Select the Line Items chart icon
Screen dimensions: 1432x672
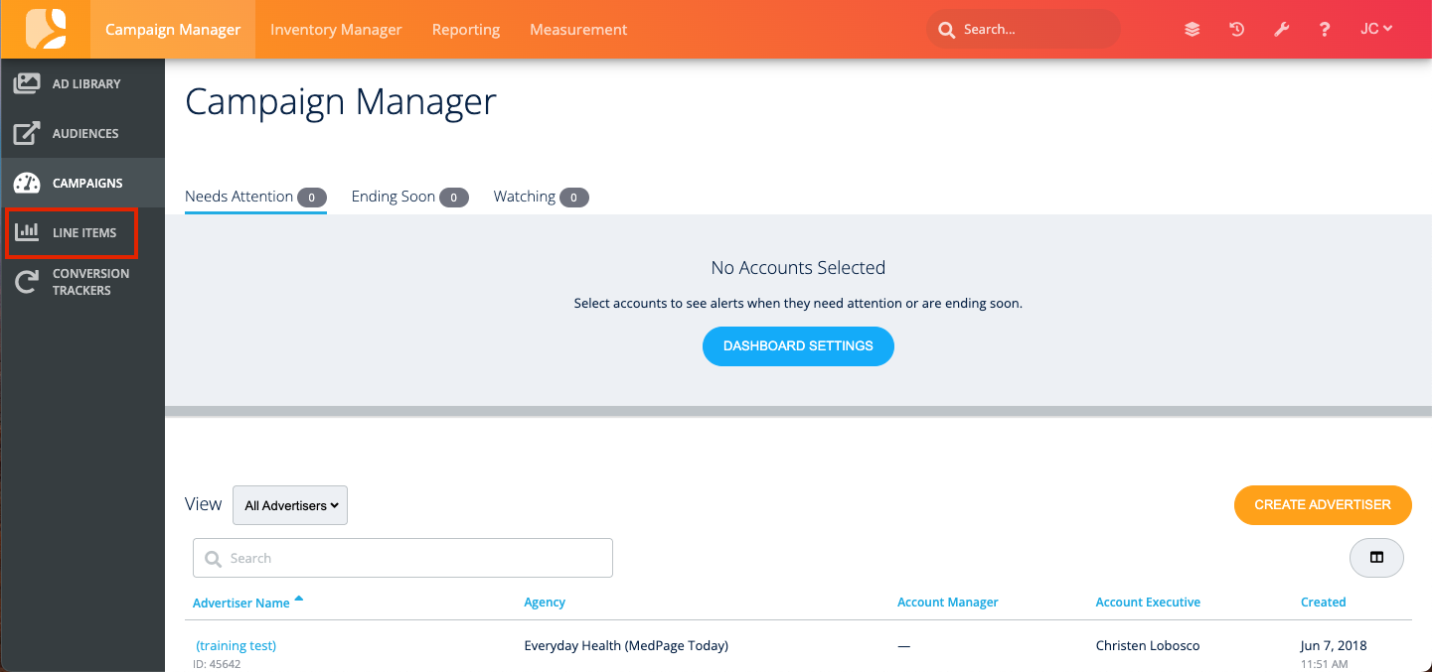(x=27, y=233)
